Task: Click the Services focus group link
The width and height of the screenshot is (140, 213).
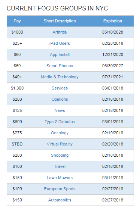Action: point(60,88)
